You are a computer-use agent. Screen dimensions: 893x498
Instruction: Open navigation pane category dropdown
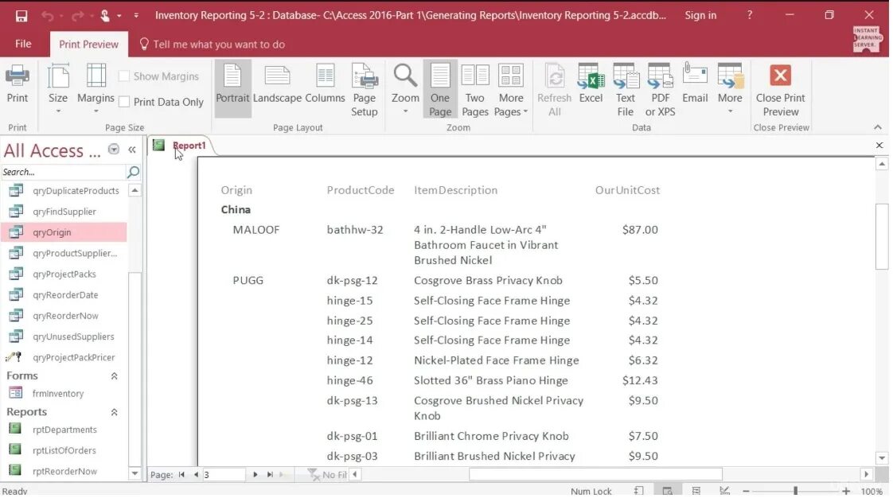tap(114, 150)
